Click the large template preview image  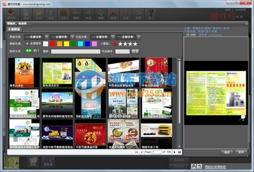216,93
